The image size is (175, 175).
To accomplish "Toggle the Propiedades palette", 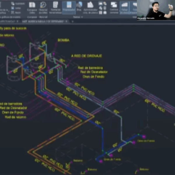I will coord(69,6).
